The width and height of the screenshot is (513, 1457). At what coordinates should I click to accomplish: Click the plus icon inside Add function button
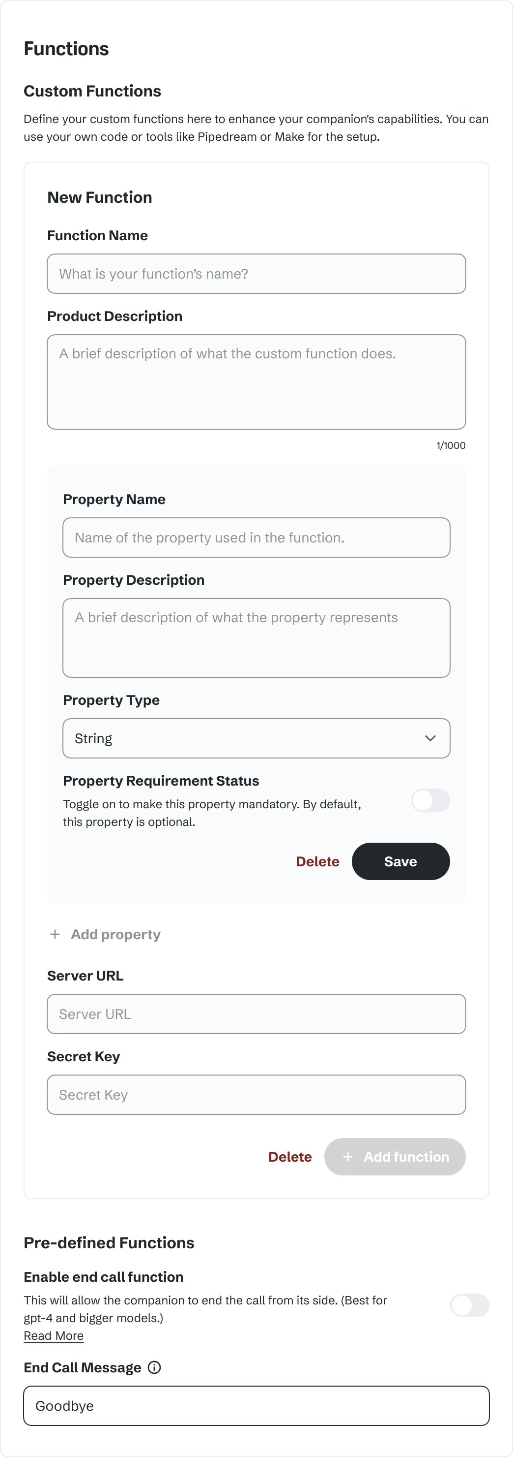pos(348,1157)
